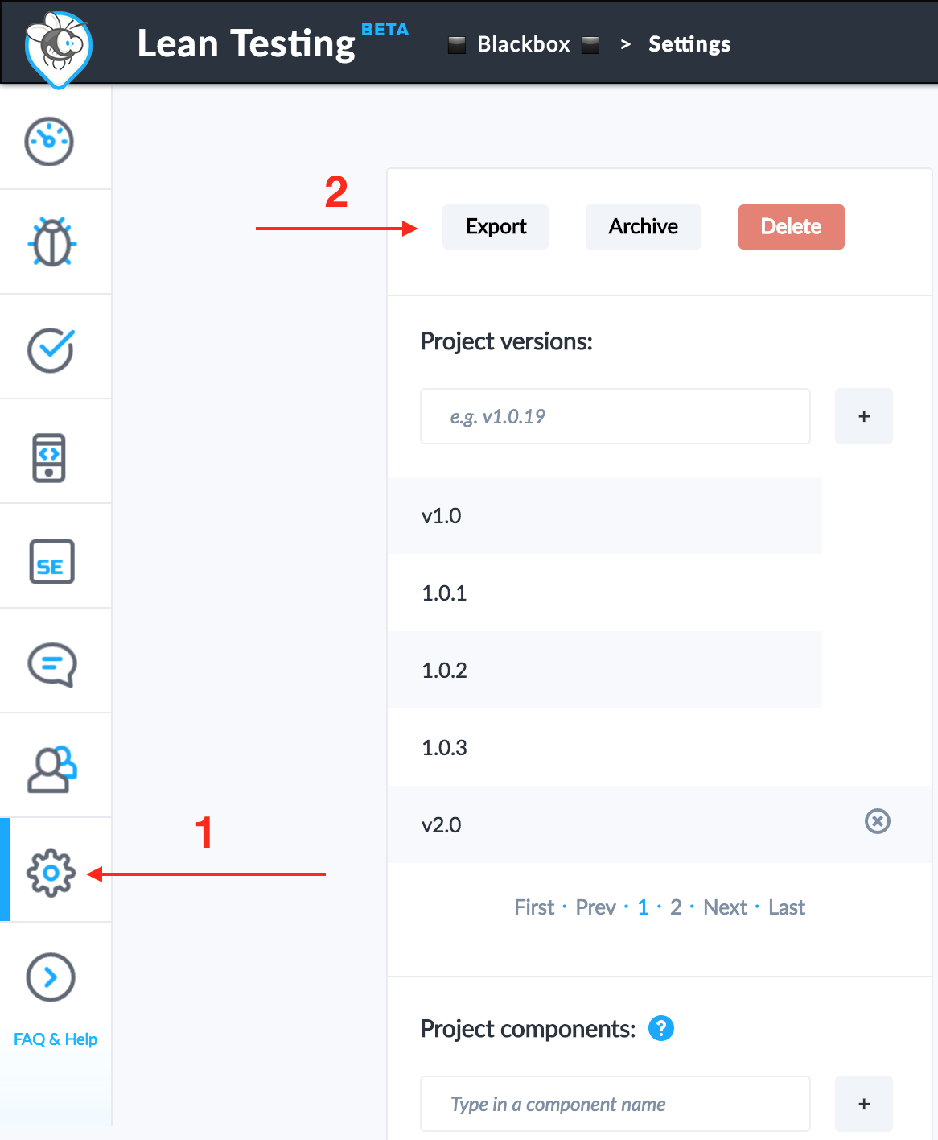938x1140 pixels.
Task: Click the red Delete button
Action: [792, 227]
